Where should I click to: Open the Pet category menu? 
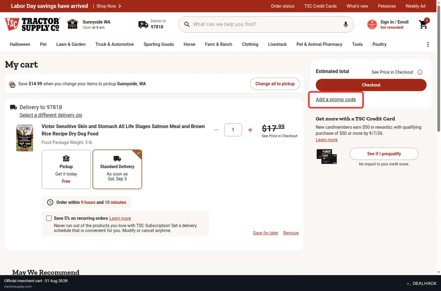click(x=43, y=45)
